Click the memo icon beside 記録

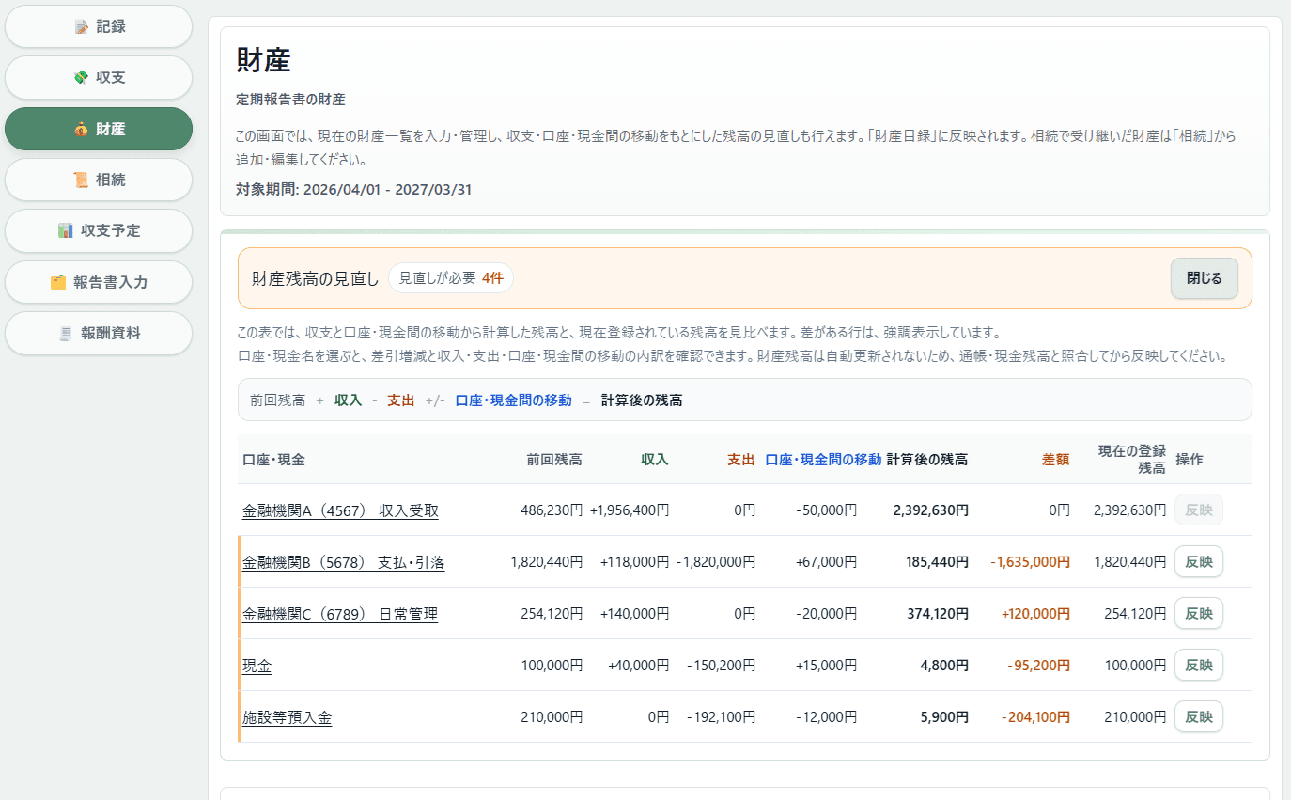pyautogui.click(x=81, y=27)
